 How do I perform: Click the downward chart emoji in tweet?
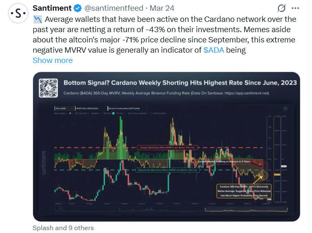coord(38,19)
